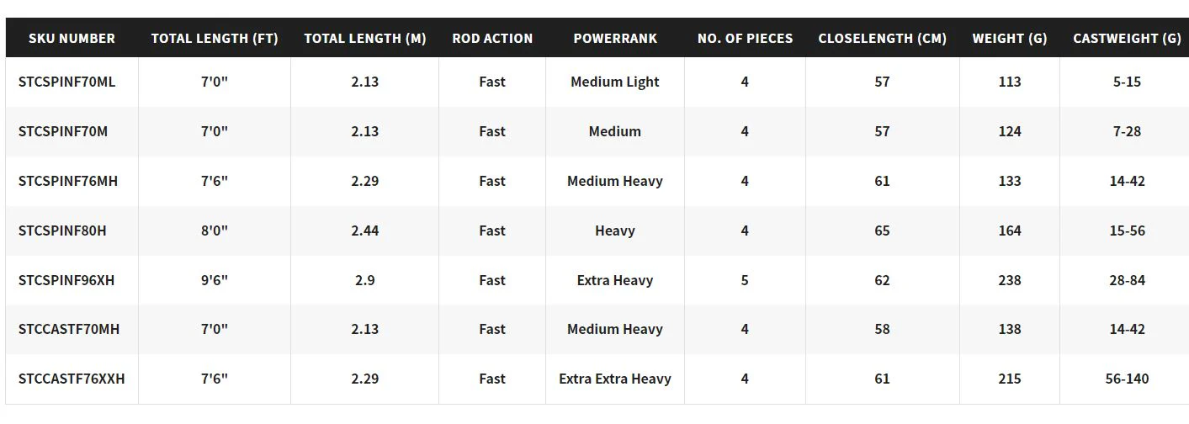Click the STCCASTF76XXH SKU cell
The image size is (1189, 424).
tap(72, 379)
